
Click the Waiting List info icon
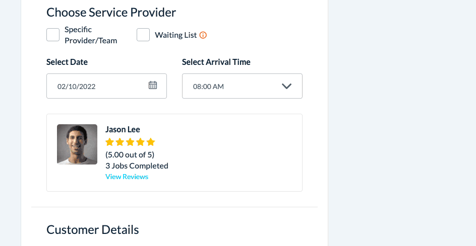point(203,35)
